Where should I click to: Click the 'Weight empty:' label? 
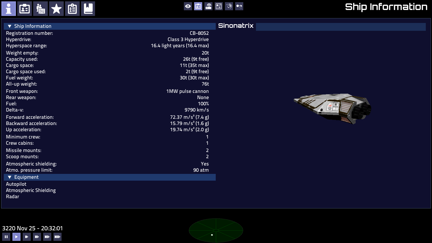(x=22, y=53)
